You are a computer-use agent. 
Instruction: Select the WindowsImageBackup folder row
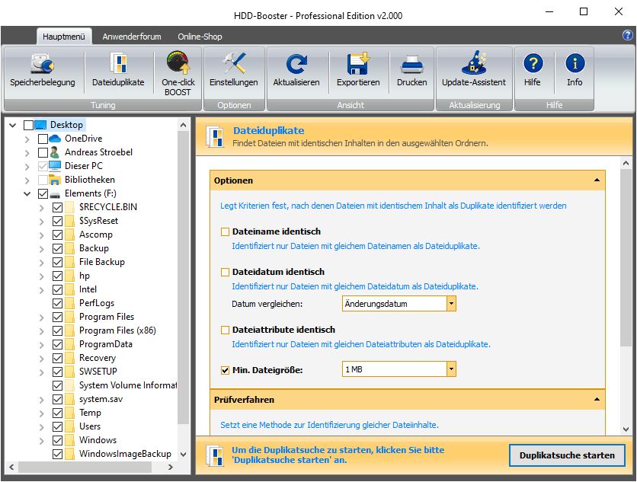coord(125,454)
